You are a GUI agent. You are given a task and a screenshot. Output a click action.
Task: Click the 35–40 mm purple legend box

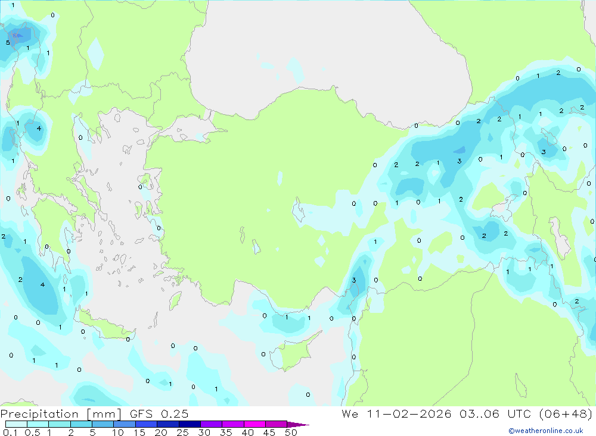pyautogui.click(x=233, y=424)
